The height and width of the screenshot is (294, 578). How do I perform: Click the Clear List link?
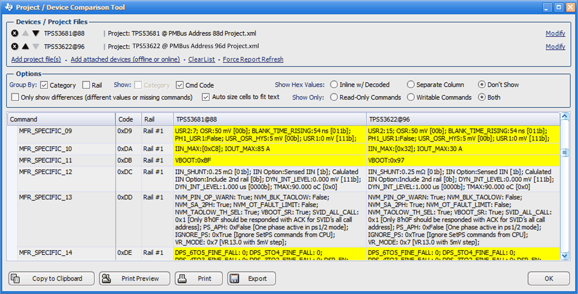(202, 59)
